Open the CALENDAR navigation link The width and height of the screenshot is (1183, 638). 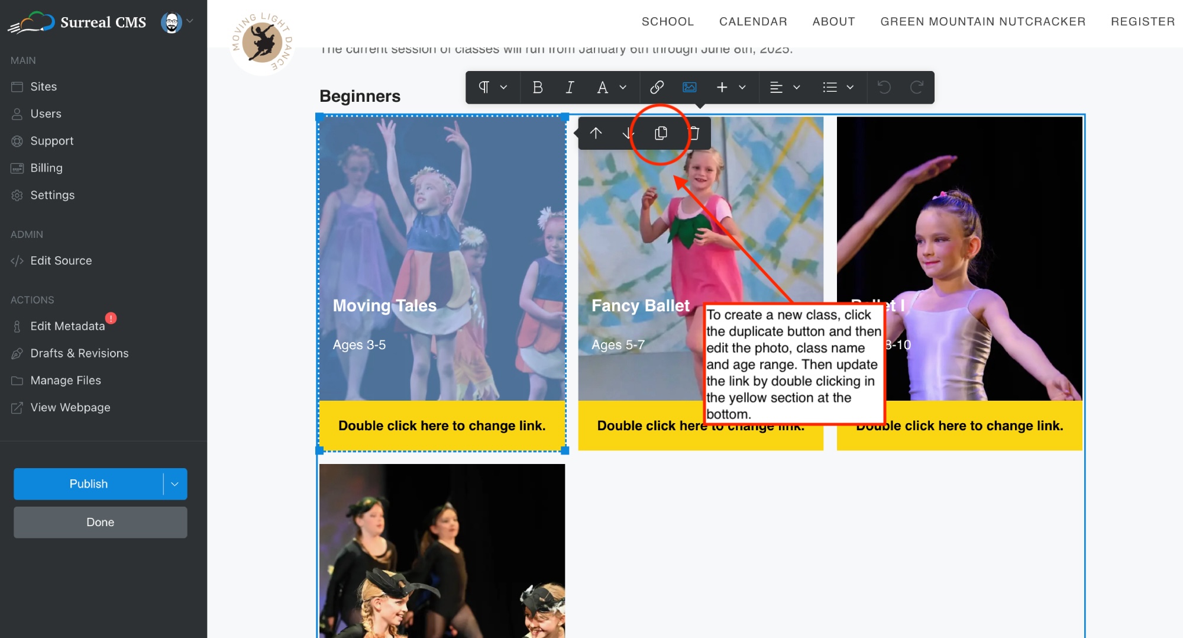click(x=753, y=22)
